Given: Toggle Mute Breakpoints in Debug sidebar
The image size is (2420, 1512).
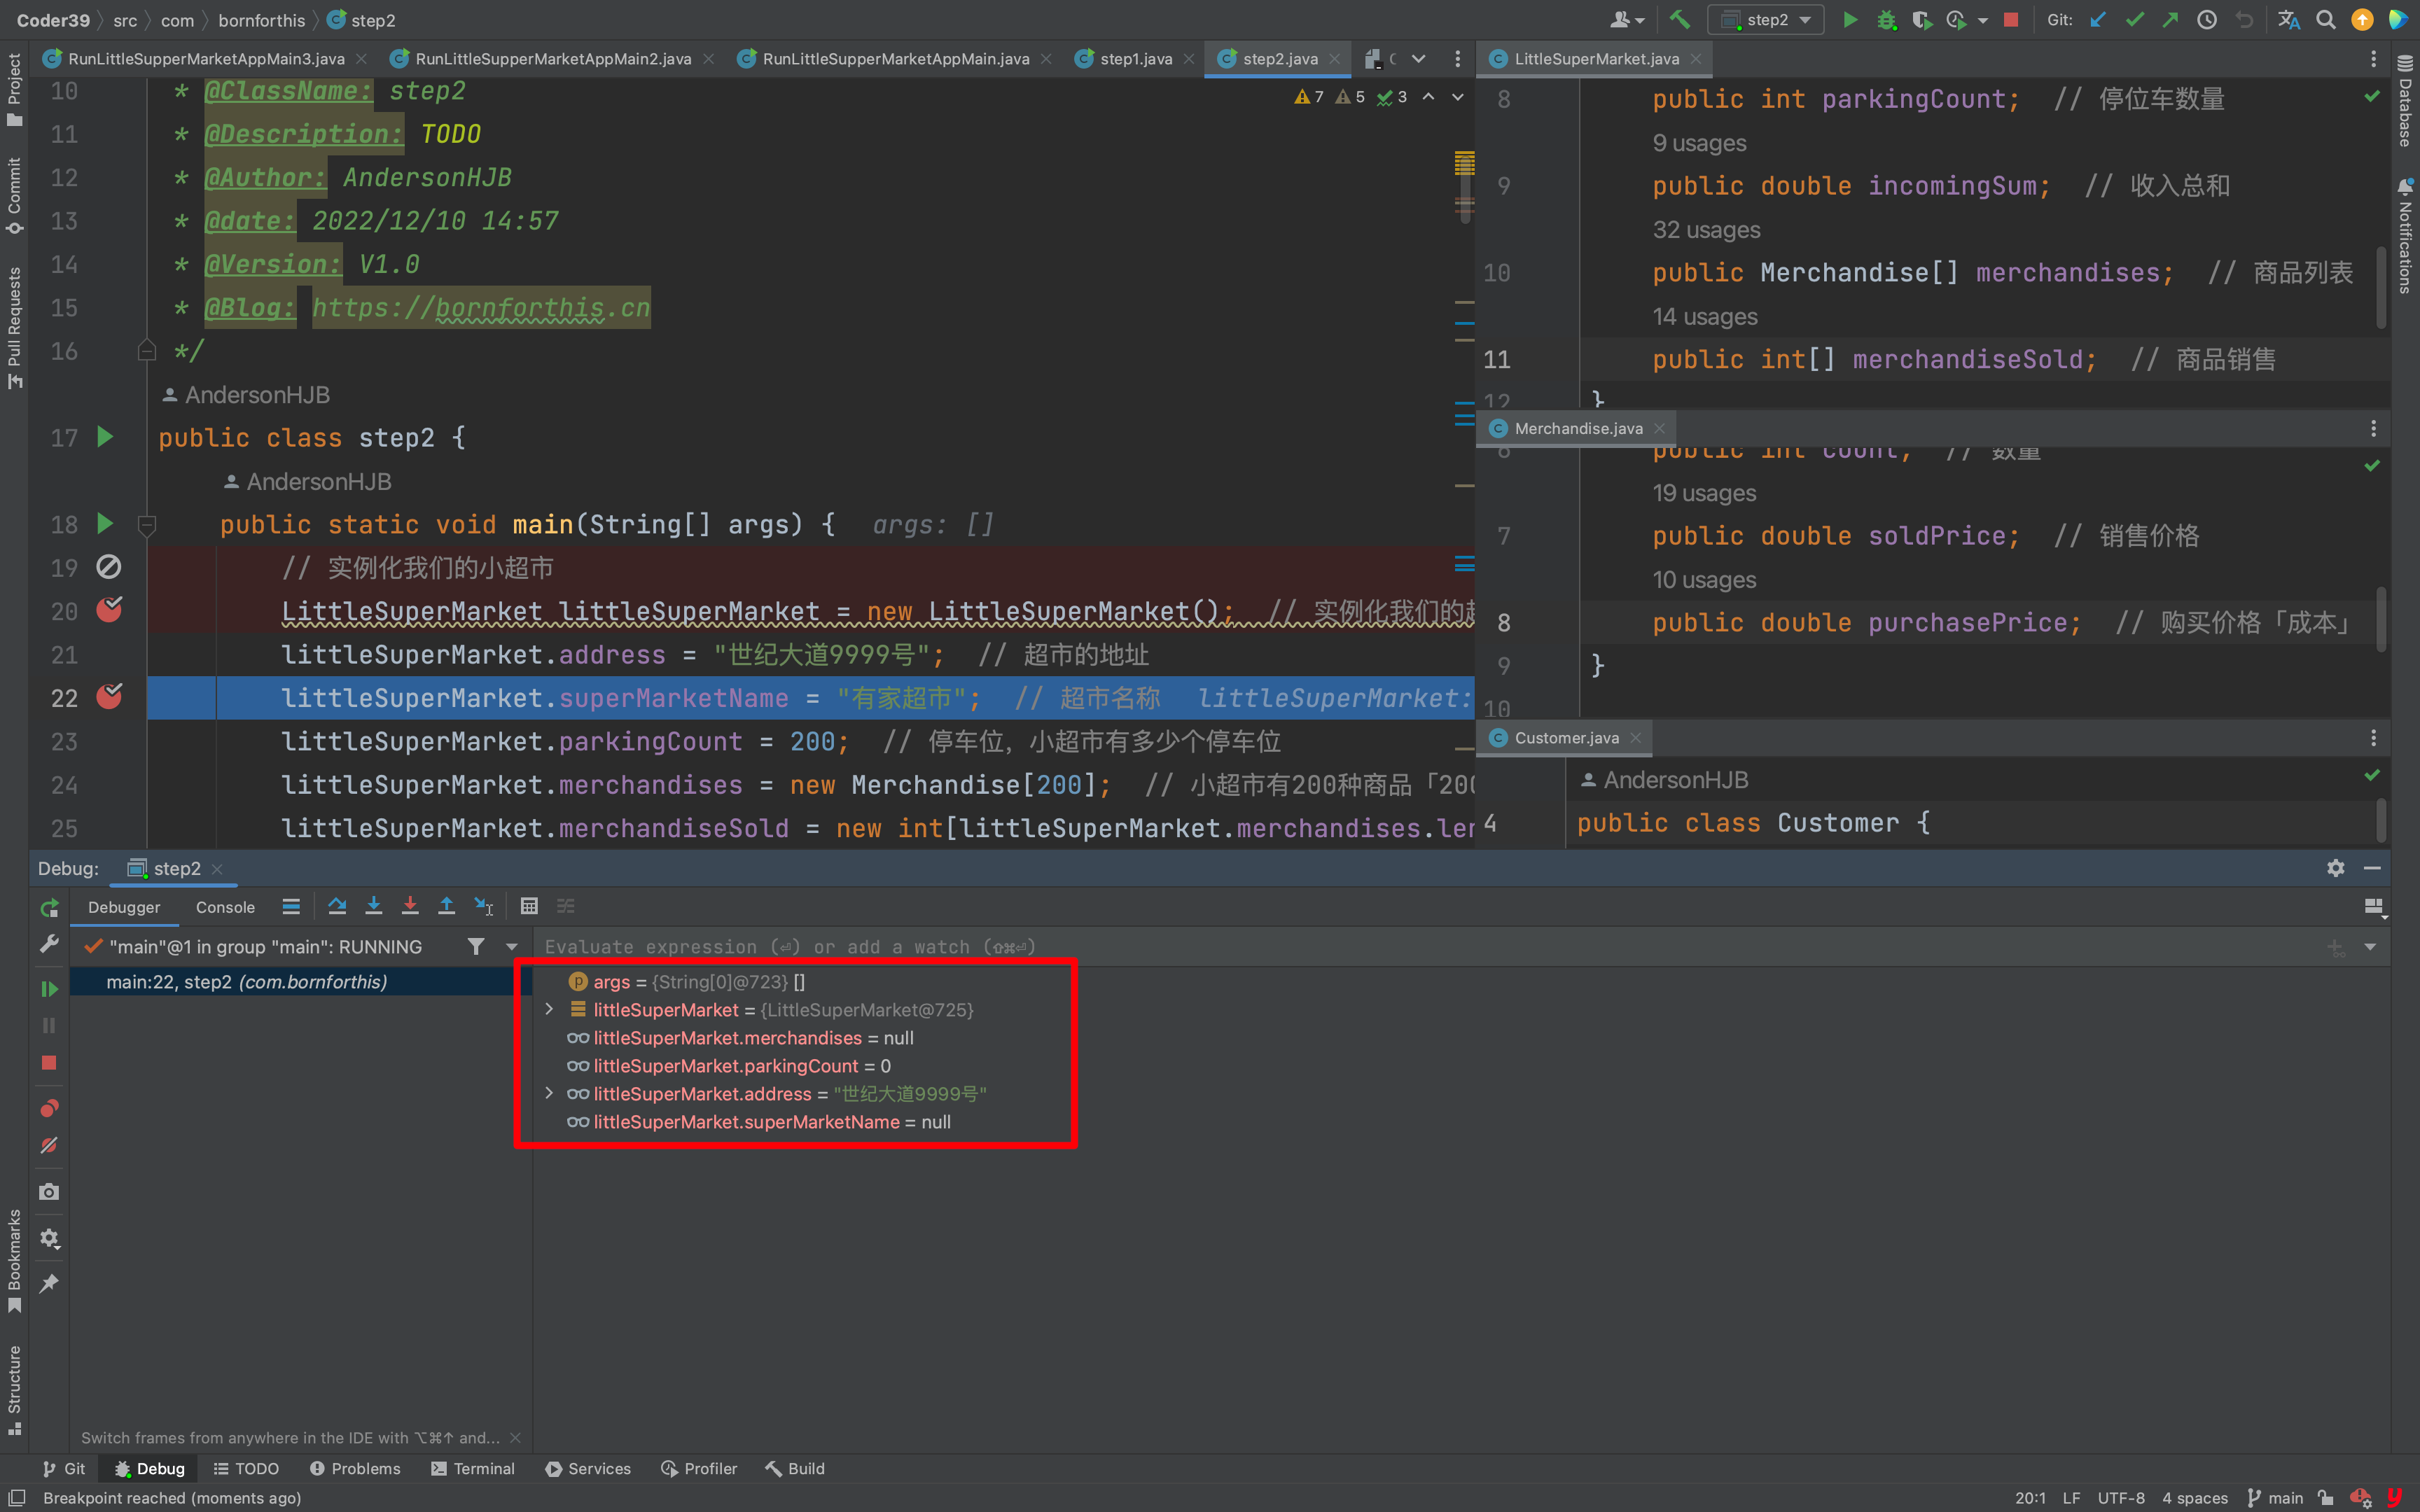Looking at the screenshot, I should coord(49,1145).
